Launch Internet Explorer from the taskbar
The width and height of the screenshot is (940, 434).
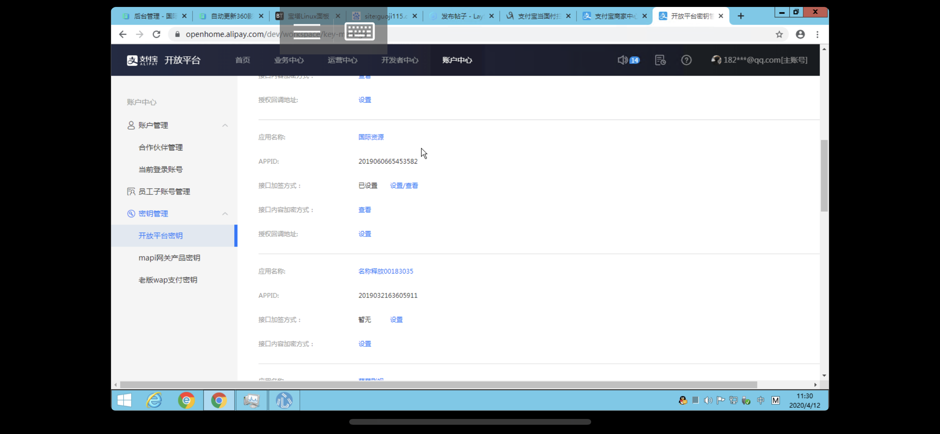[154, 400]
